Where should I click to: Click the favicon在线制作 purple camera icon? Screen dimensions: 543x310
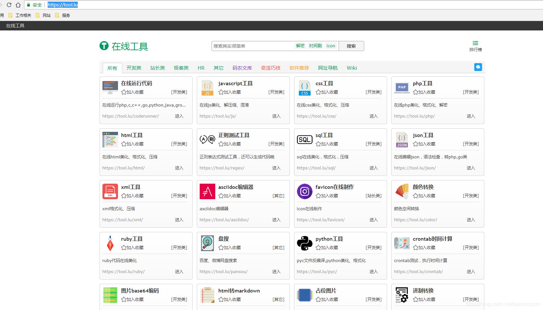click(x=305, y=191)
